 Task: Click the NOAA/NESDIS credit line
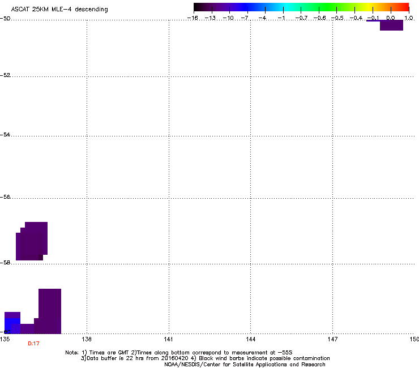[x=245, y=365]
